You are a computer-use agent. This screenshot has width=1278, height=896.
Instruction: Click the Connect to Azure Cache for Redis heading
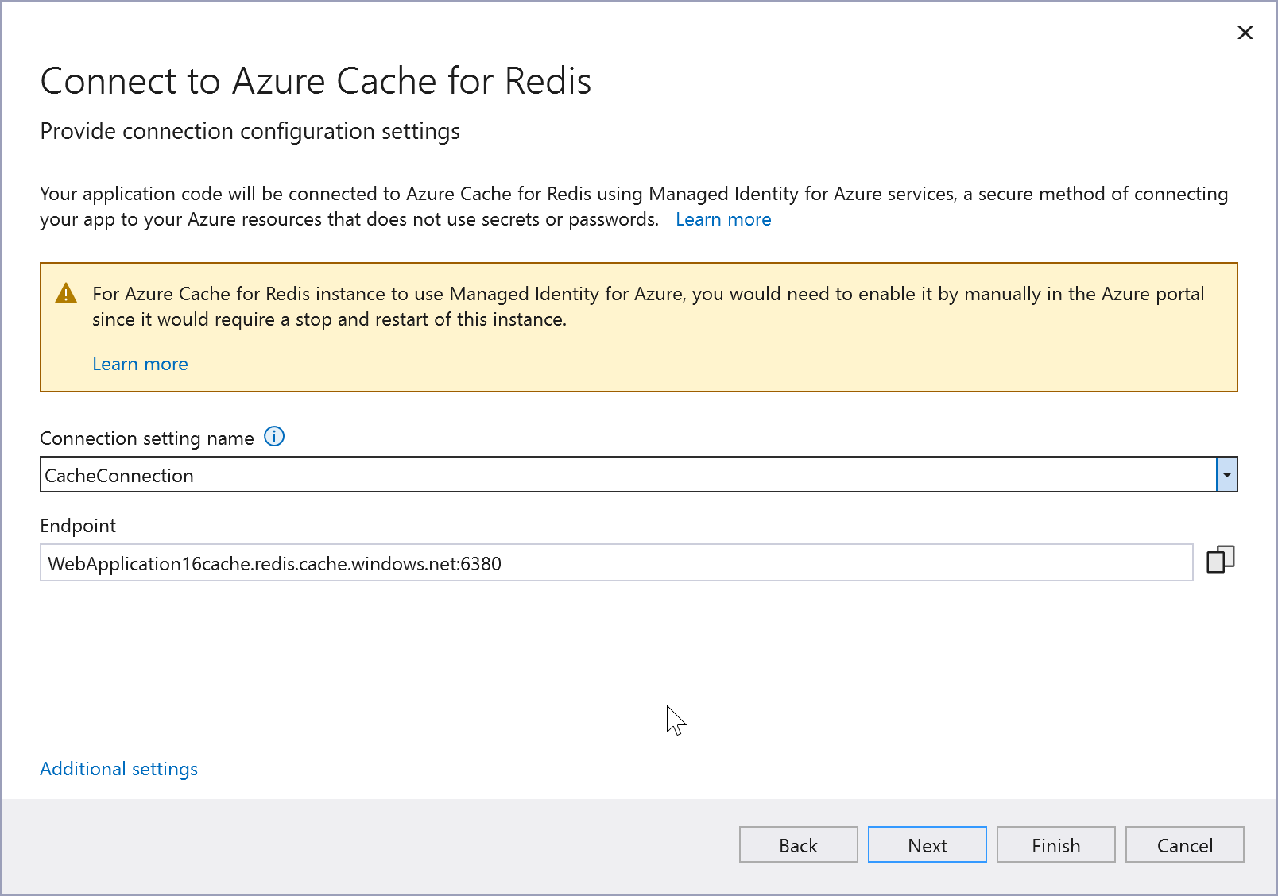pyautogui.click(x=316, y=81)
